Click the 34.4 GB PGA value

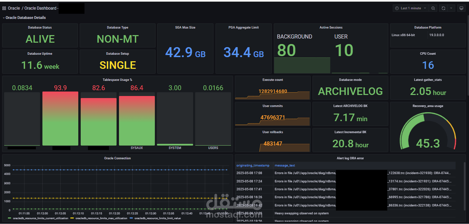pos(243,52)
